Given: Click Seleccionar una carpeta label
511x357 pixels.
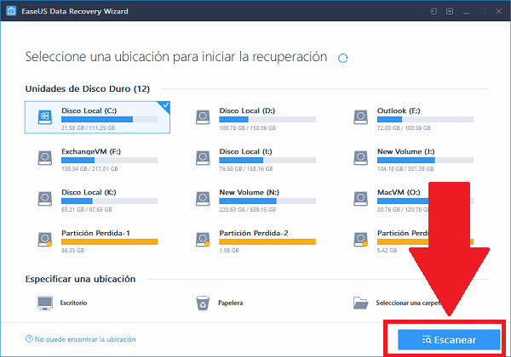Looking at the screenshot, I should (x=409, y=303).
